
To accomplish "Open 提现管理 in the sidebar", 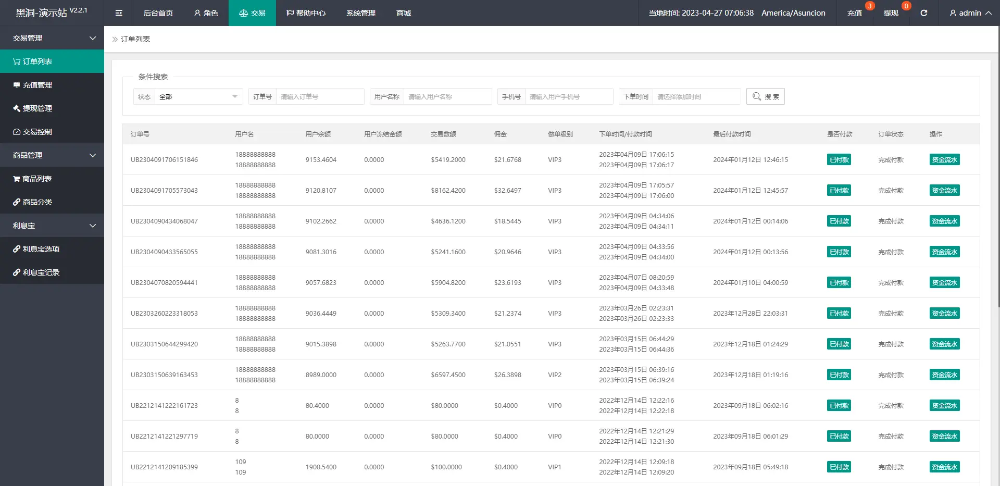I will [x=37, y=108].
